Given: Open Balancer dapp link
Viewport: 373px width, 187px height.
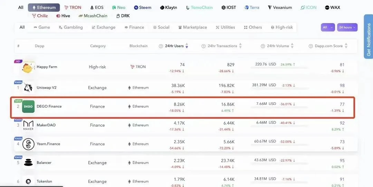Looking at the screenshot, I should pyautogui.click(x=44, y=163).
